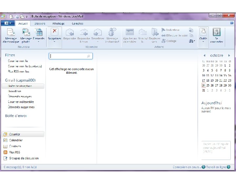Click the search magnifier icon
Screen dimensions: 236x177
point(88,56)
